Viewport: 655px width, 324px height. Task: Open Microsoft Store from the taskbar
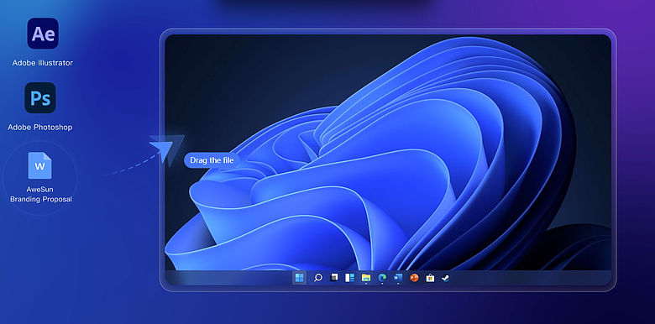pyautogui.click(x=430, y=278)
